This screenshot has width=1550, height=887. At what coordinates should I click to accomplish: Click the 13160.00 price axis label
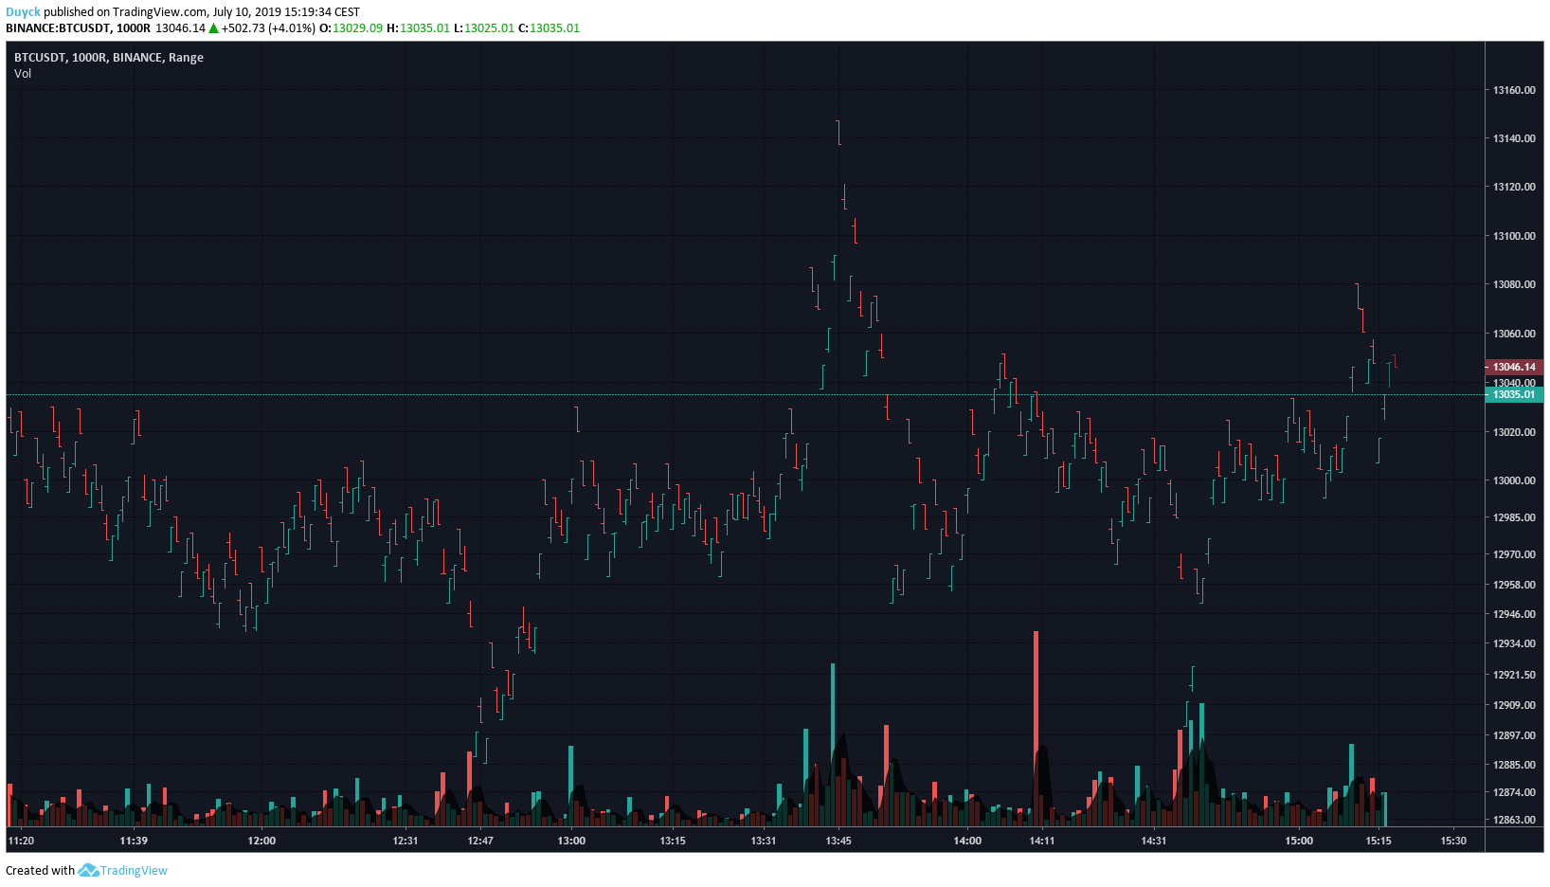pyautogui.click(x=1514, y=90)
